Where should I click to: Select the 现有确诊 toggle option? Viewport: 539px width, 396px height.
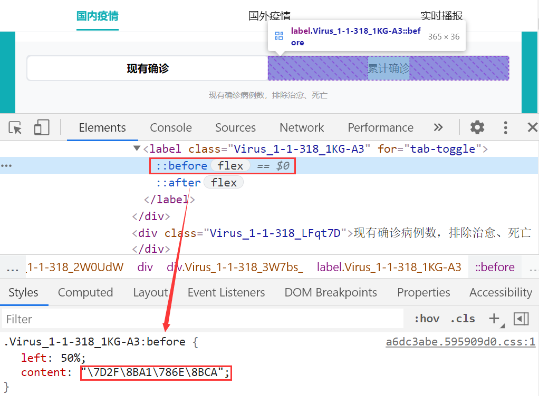click(x=148, y=68)
